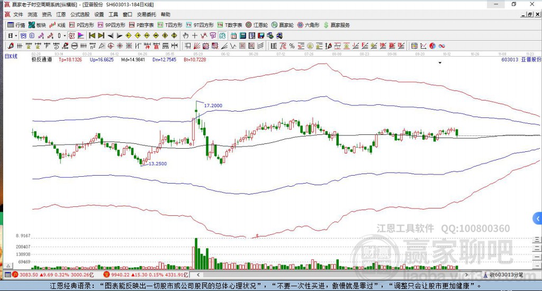This screenshot has width=542, height=291.
Task: Toggle the highlighted chart overlay button
Action: [222, 35]
